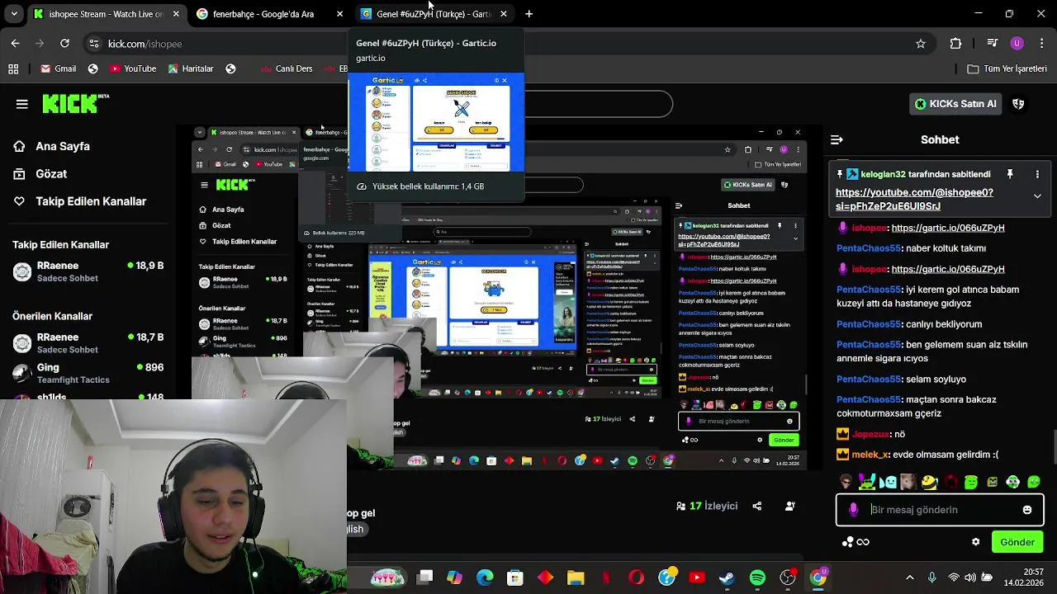Click the Gartic.io tab preview thumbnail
The height and width of the screenshot is (594, 1057).
(x=435, y=122)
